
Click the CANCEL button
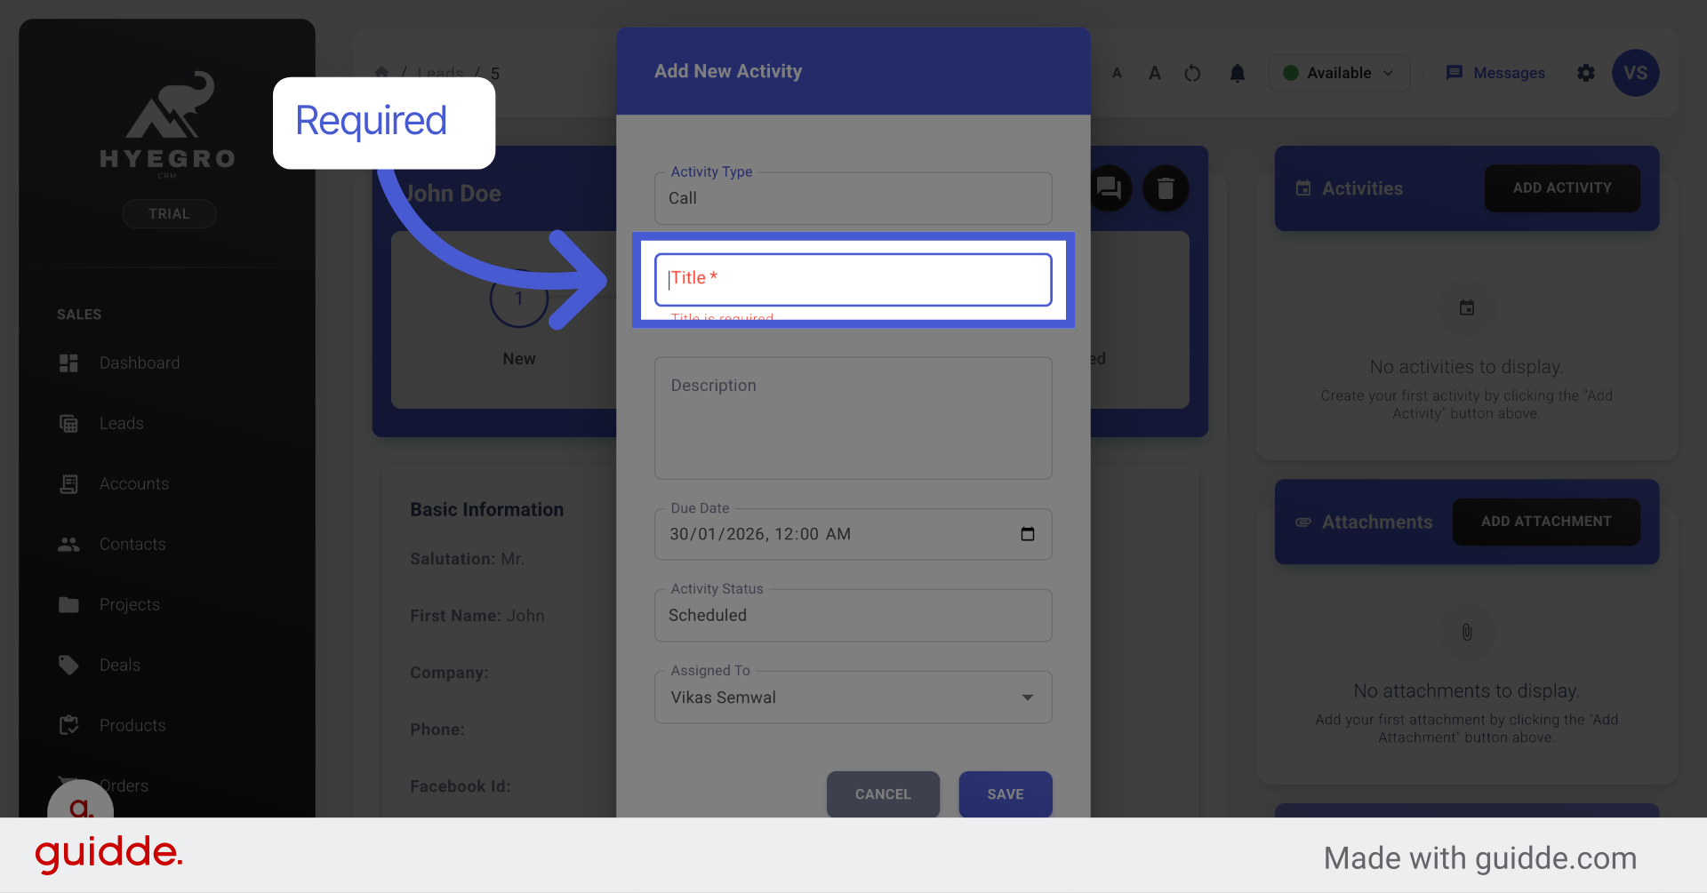click(883, 794)
